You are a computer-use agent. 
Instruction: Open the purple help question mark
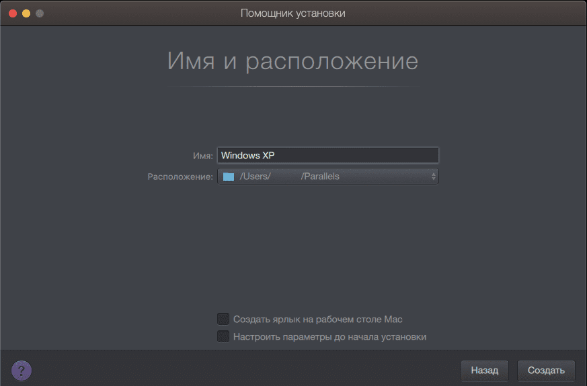pyautogui.click(x=22, y=371)
